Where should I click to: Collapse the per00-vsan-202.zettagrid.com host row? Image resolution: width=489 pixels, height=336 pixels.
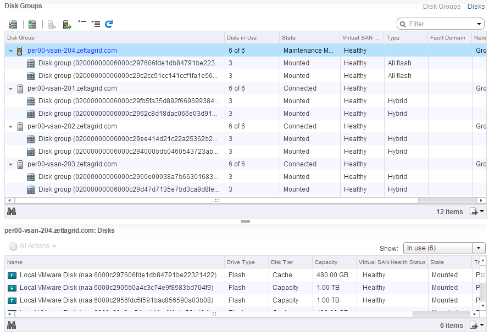tap(10, 127)
